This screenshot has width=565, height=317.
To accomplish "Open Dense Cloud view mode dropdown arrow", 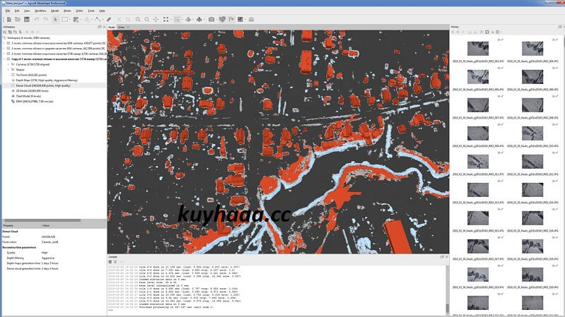I will [182, 20].
